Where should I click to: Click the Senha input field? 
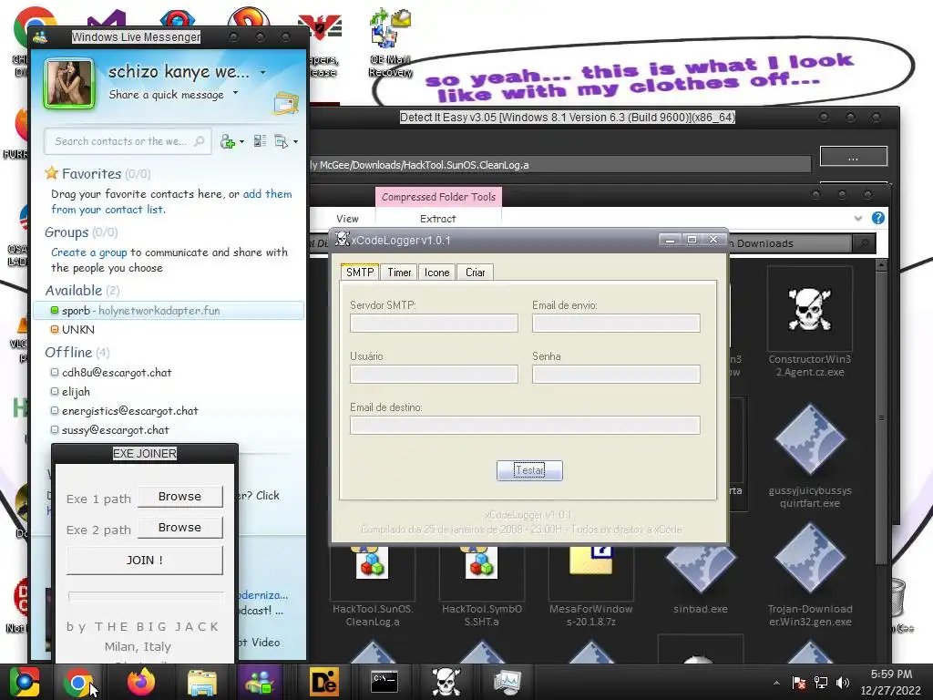pos(616,375)
